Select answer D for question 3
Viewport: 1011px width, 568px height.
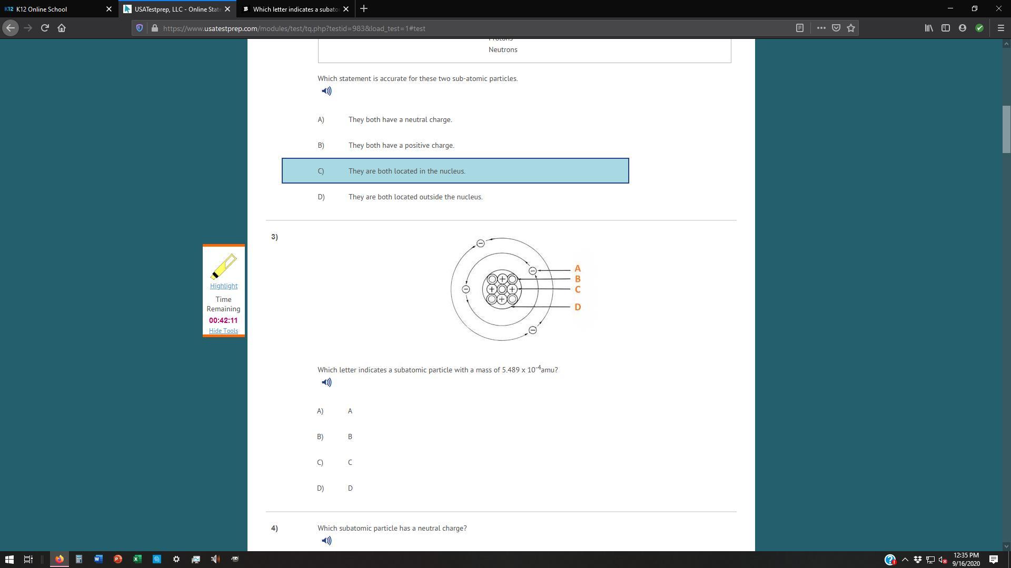tap(350, 489)
